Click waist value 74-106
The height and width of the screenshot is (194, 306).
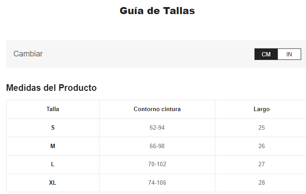157,183
